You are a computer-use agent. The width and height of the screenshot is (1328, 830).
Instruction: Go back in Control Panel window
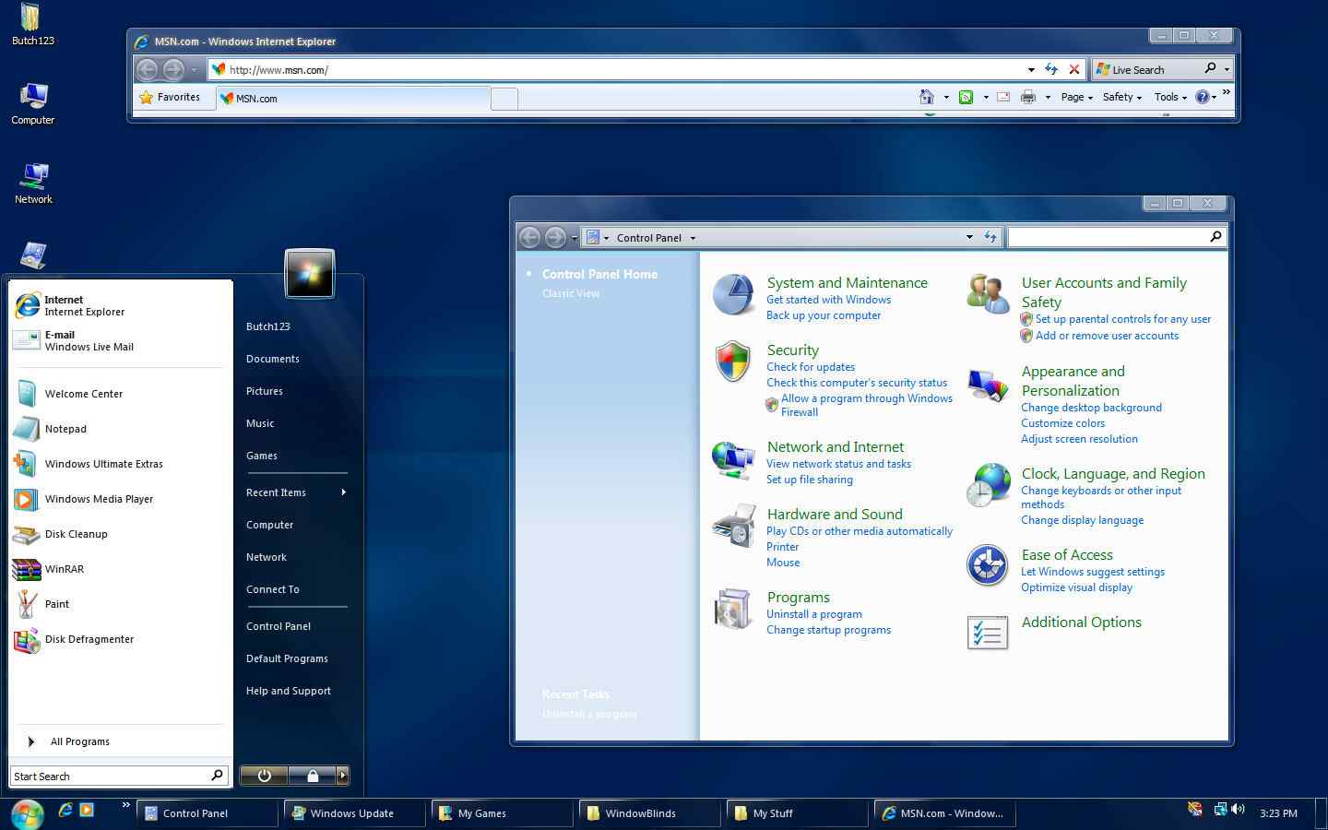[530, 237]
